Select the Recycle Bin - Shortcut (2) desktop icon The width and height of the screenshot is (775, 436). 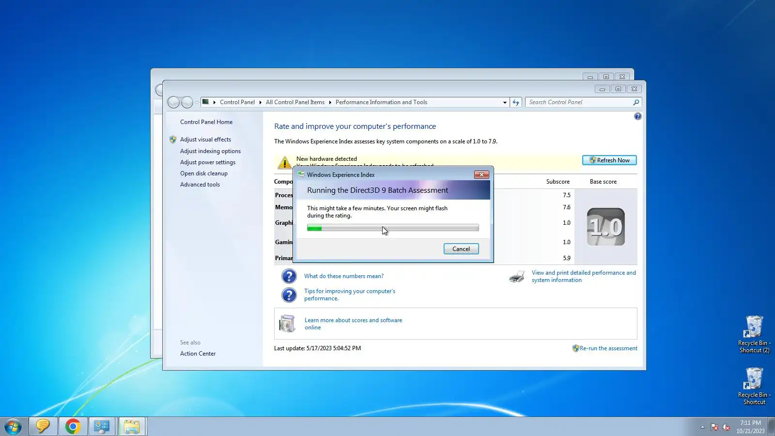[x=754, y=334]
